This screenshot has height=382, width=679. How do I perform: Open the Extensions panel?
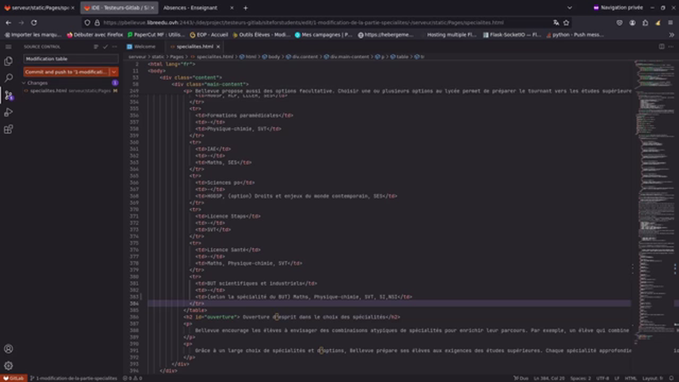pyautogui.click(x=8, y=129)
